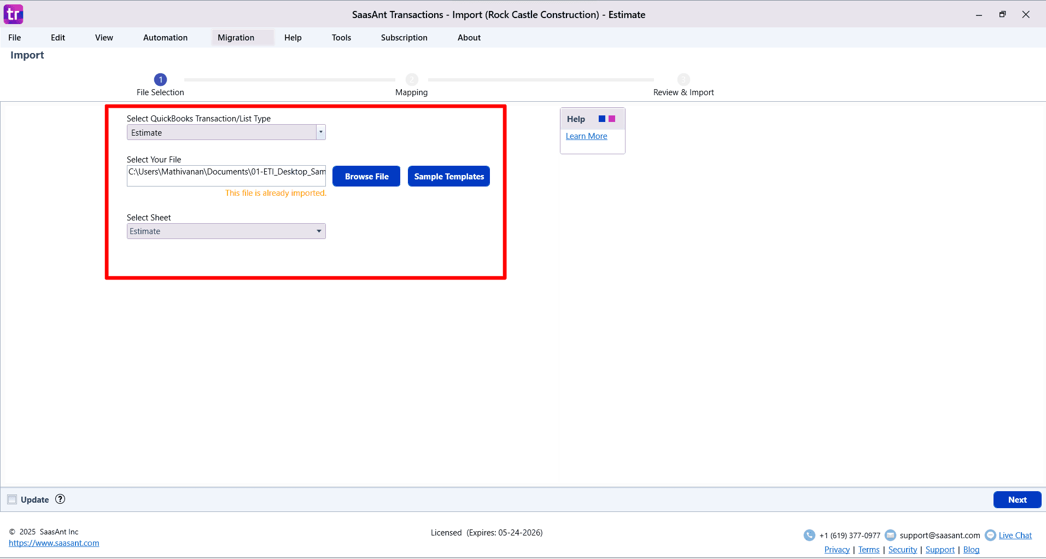This screenshot has width=1046, height=559.
Task: Open the Subscription menu
Action: pos(404,37)
